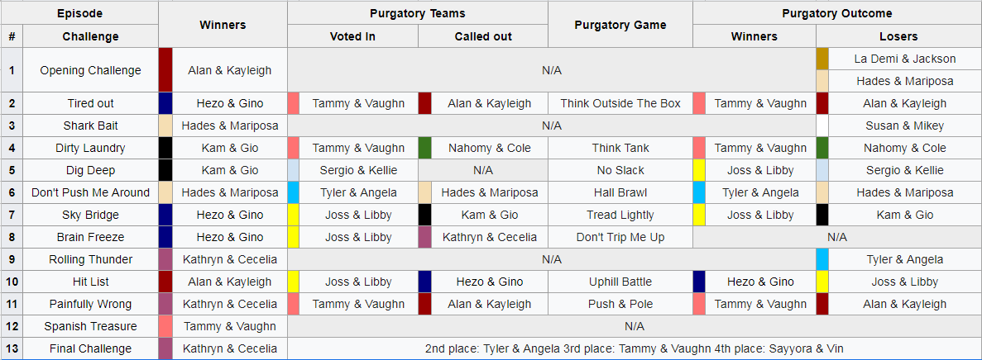Click the mauve swatch in the Final Challenge row
This screenshot has width=982, height=360.
(165, 348)
